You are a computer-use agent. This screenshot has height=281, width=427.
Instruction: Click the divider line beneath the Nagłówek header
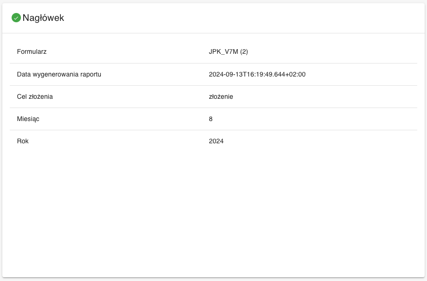214,33
